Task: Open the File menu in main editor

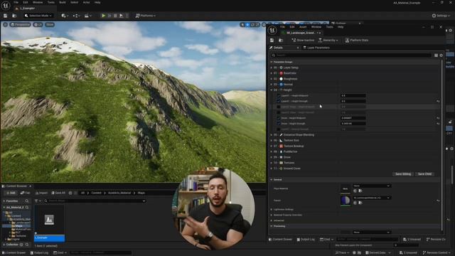Action: [16, 2]
